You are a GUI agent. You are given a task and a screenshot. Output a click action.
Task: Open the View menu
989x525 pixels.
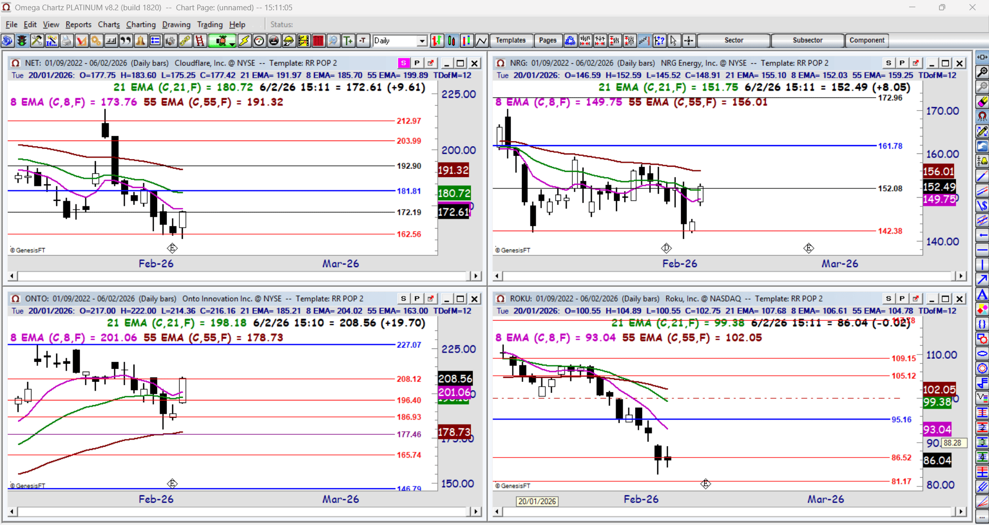(51, 24)
